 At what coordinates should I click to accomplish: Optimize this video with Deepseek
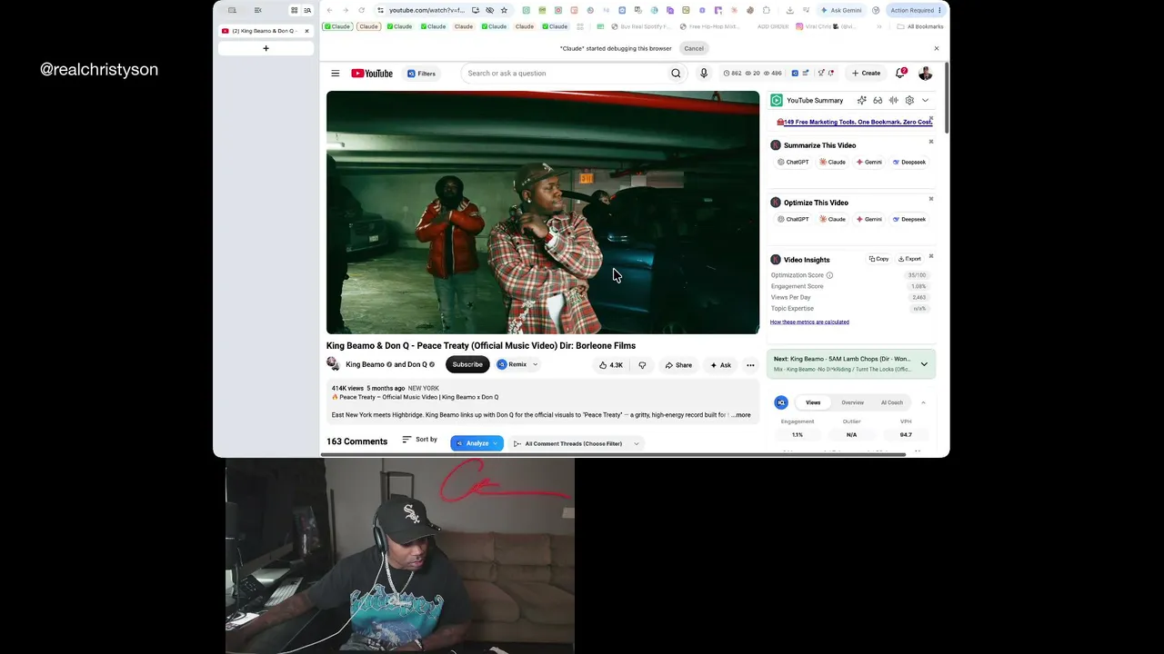pyautogui.click(x=909, y=219)
